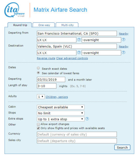Screen dimensions: 139x157
Task: Click the ITA Software logo
Action: (15, 10)
